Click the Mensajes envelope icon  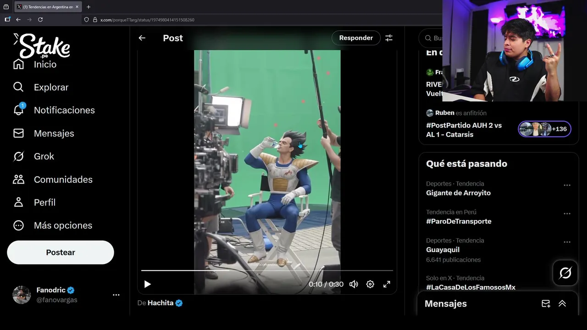pos(18,133)
